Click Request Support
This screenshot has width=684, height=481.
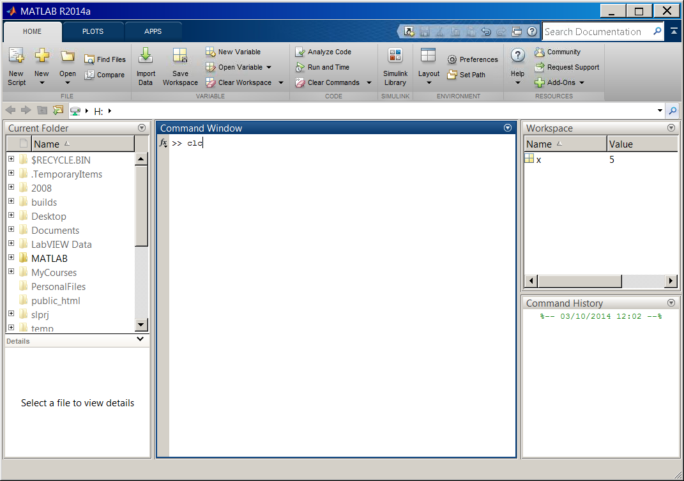coord(567,67)
